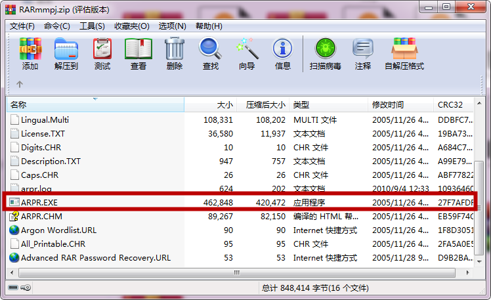The width and height of the screenshot is (491, 300).
Task: Click the Digits.CHR file icon
Action: coord(14,147)
